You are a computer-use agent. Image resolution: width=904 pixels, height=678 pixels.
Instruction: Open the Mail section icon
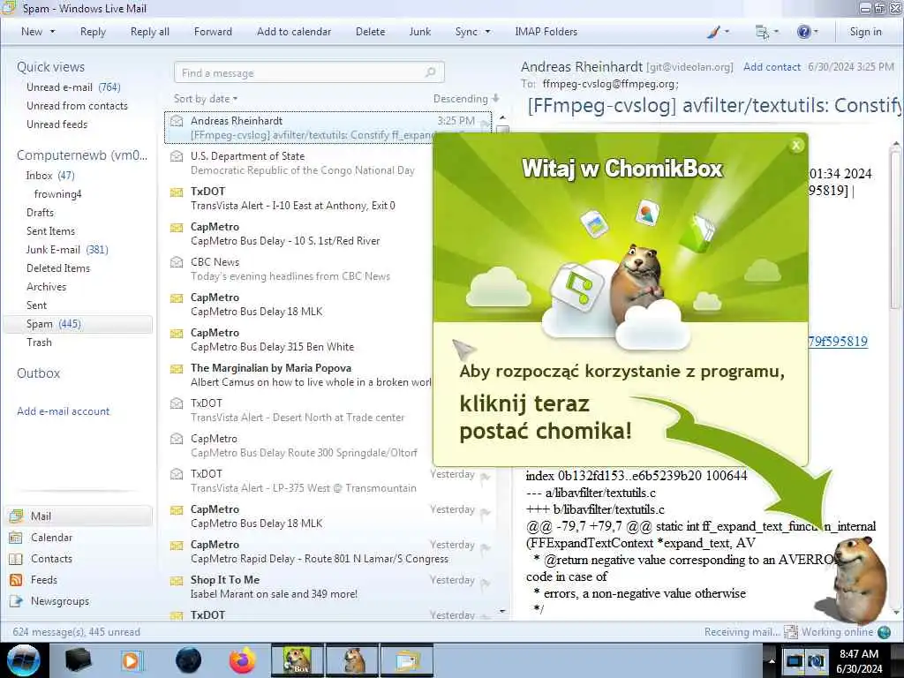(16, 516)
